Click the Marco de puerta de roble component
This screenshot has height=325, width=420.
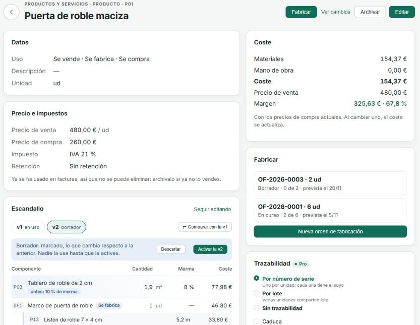[61, 305]
